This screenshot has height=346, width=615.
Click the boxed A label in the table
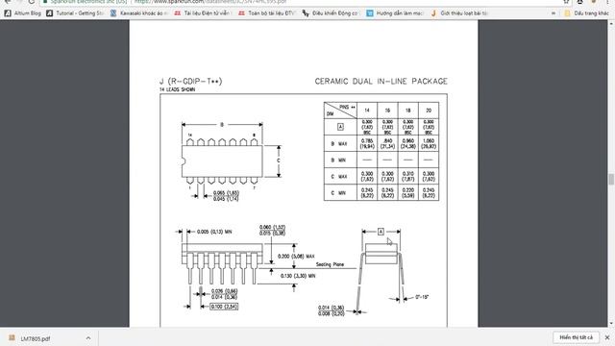(x=340, y=127)
